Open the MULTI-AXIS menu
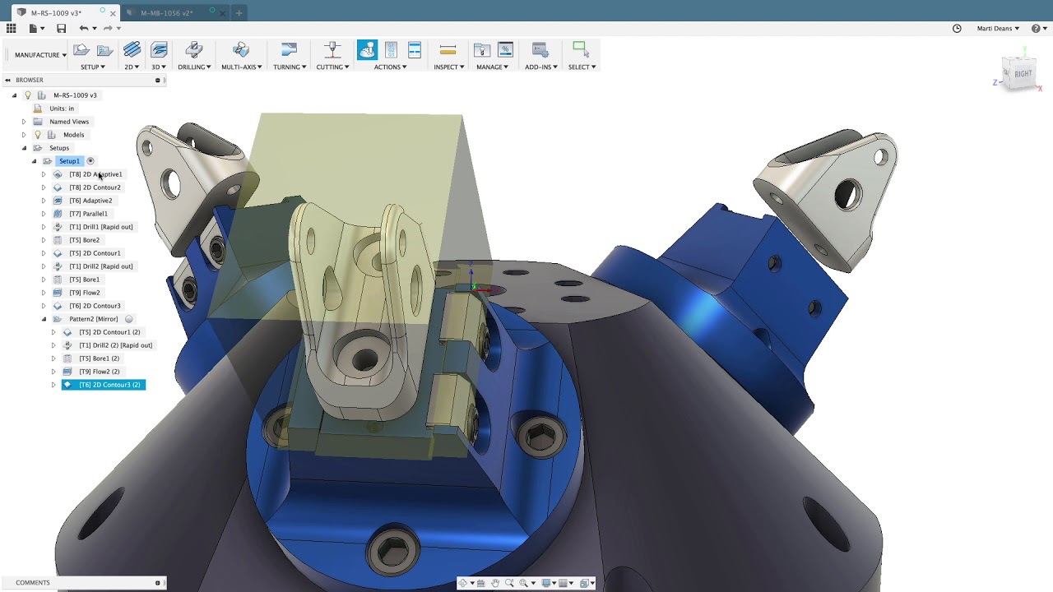The height and width of the screenshot is (592, 1053). [240, 67]
